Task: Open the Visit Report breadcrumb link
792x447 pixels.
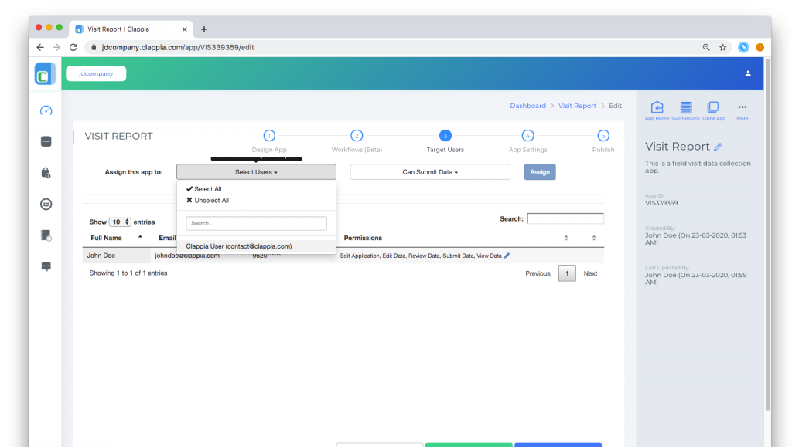Action: (577, 106)
